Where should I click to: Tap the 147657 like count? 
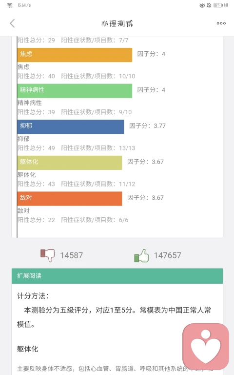click(167, 255)
